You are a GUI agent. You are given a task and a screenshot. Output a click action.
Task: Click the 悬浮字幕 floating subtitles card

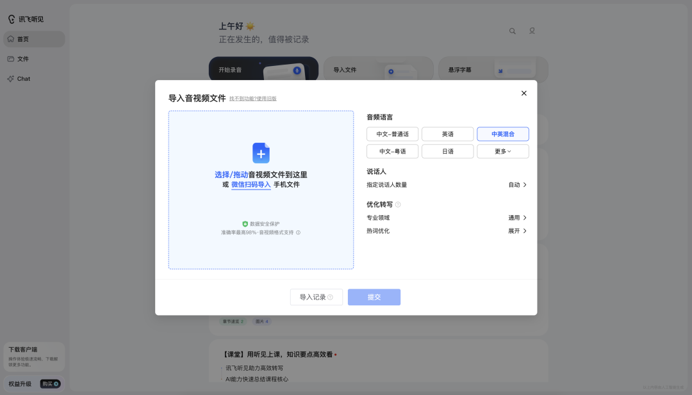point(493,69)
